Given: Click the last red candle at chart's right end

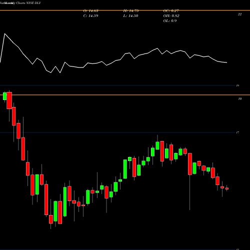Looking at the screenshot, I should pos(227,188).
